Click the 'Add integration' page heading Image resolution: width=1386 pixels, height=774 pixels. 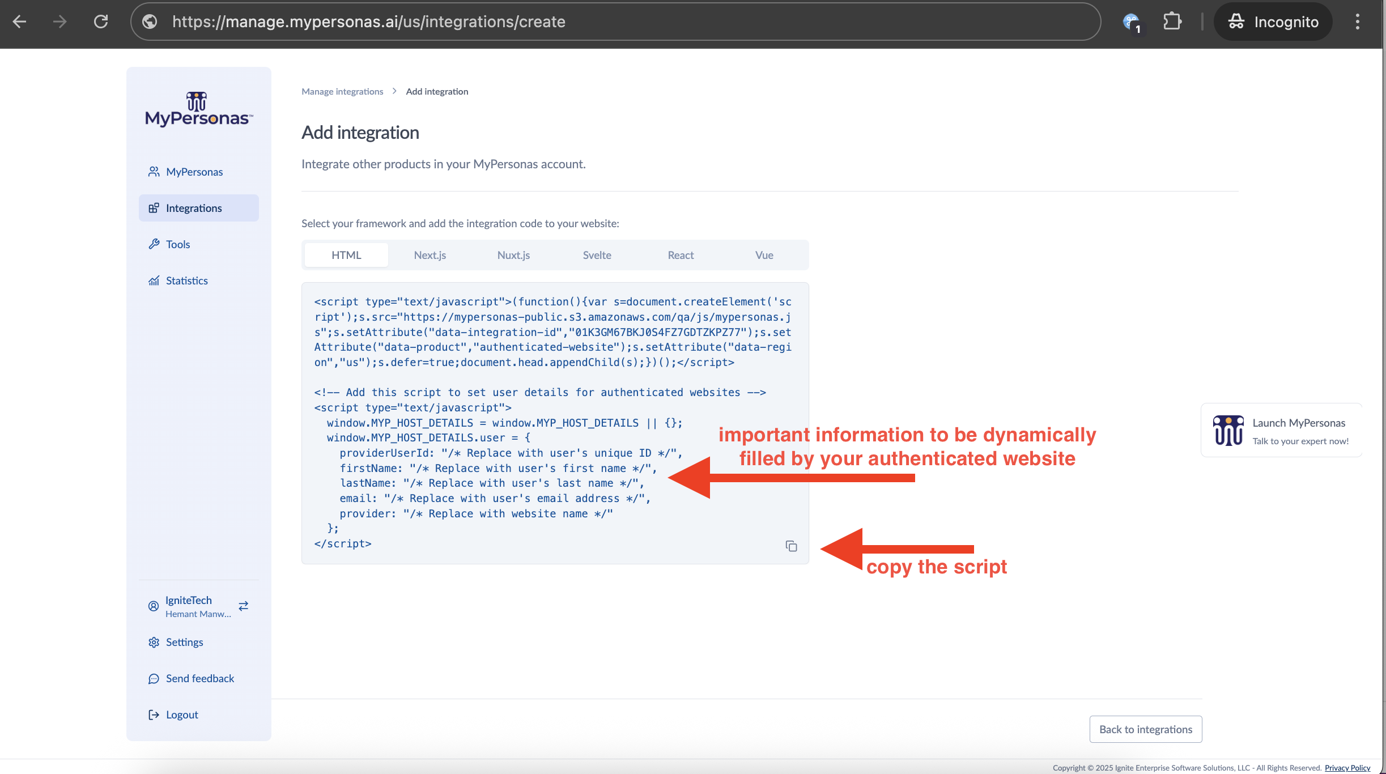[360, 132]
